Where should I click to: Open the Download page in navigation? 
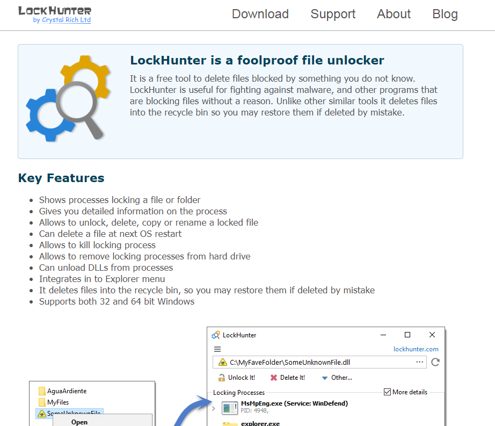pyautogui.click(x=260, y=14)
